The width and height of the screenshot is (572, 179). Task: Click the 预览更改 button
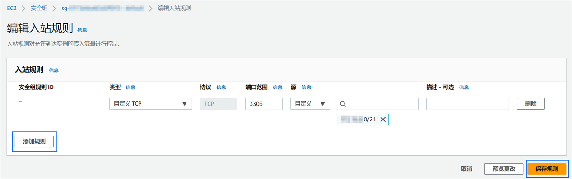pos(503,169)
